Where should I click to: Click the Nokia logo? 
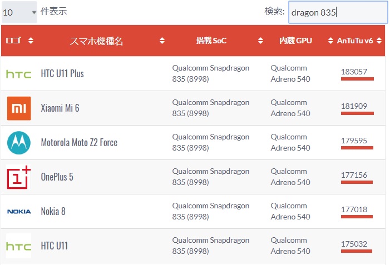point(19,212)
